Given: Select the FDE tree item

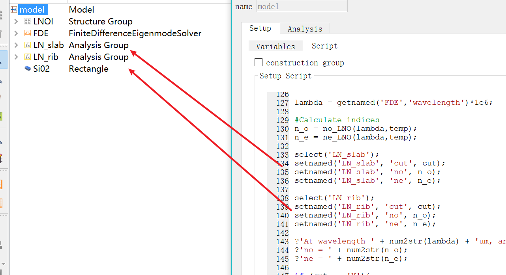Looking at the screenshot, I should (x=41, y=33).
